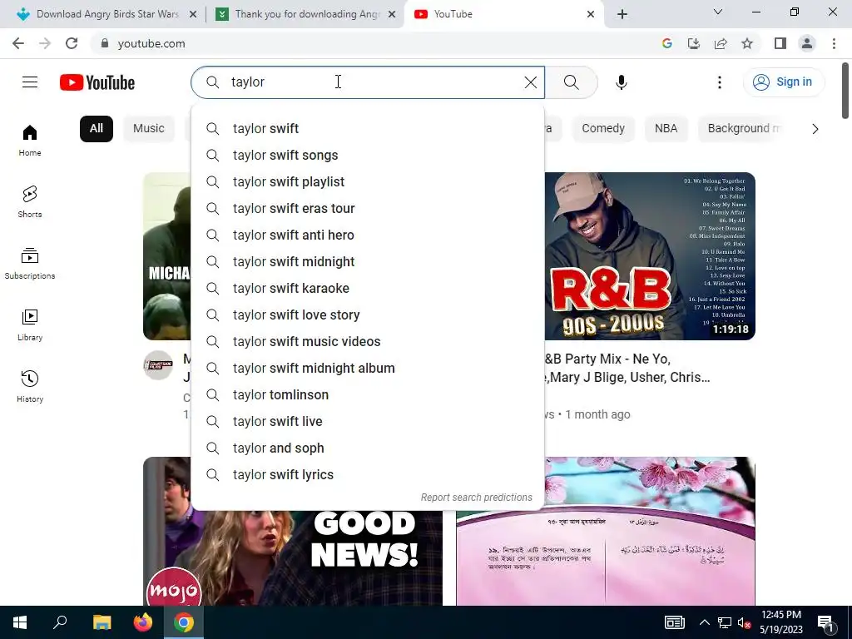This screenshot has height=639, width=852.
Task: Open the R&B Party Mix video title
Action: coord(627,368)
